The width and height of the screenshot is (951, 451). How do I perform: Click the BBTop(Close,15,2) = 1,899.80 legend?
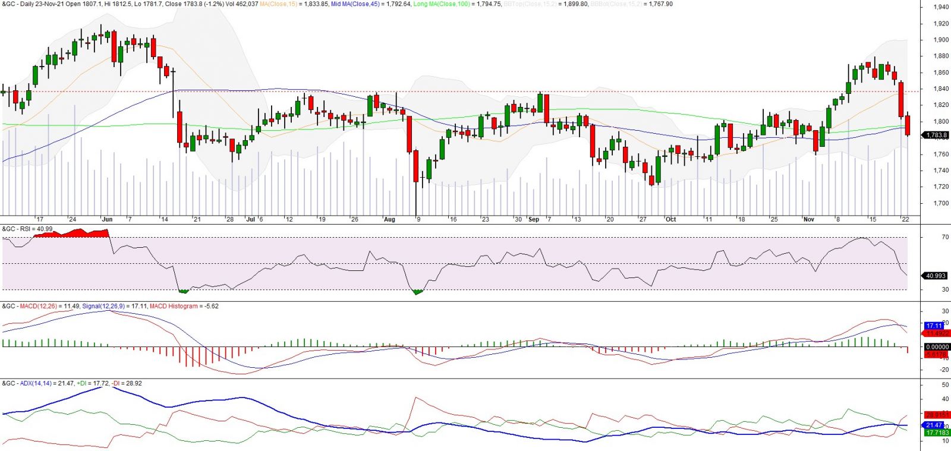click(546, 4)
